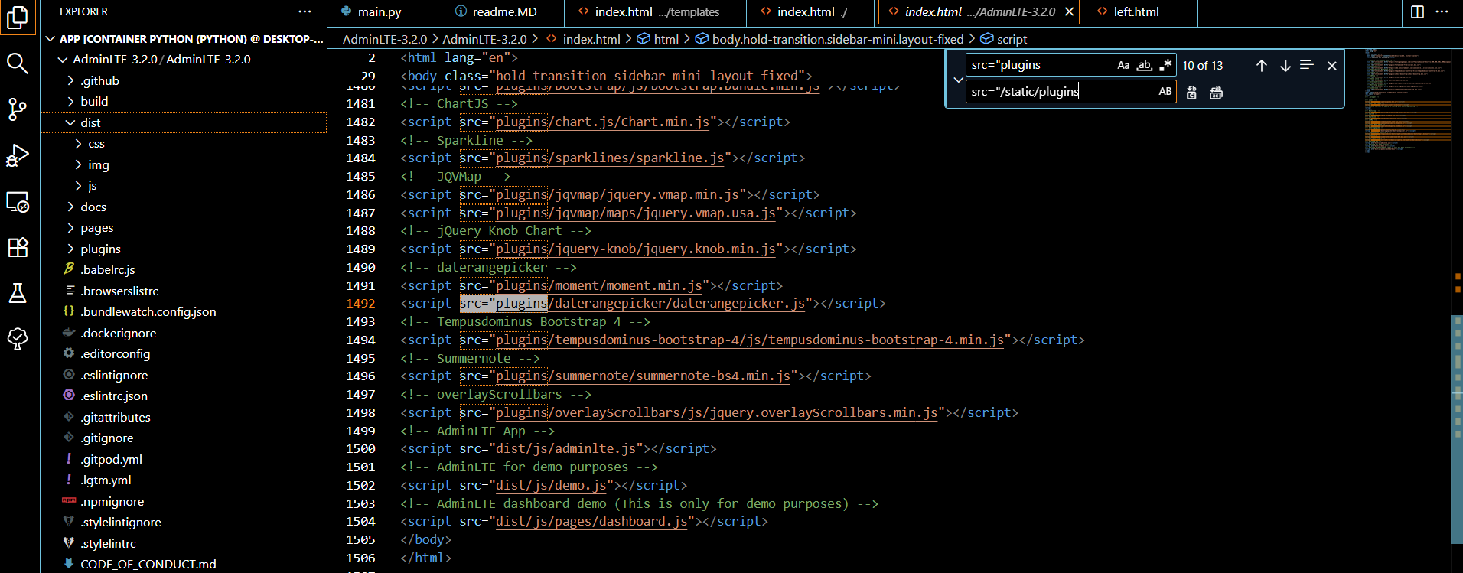Click line number 1492 in gutter

(x=360, y=304)
